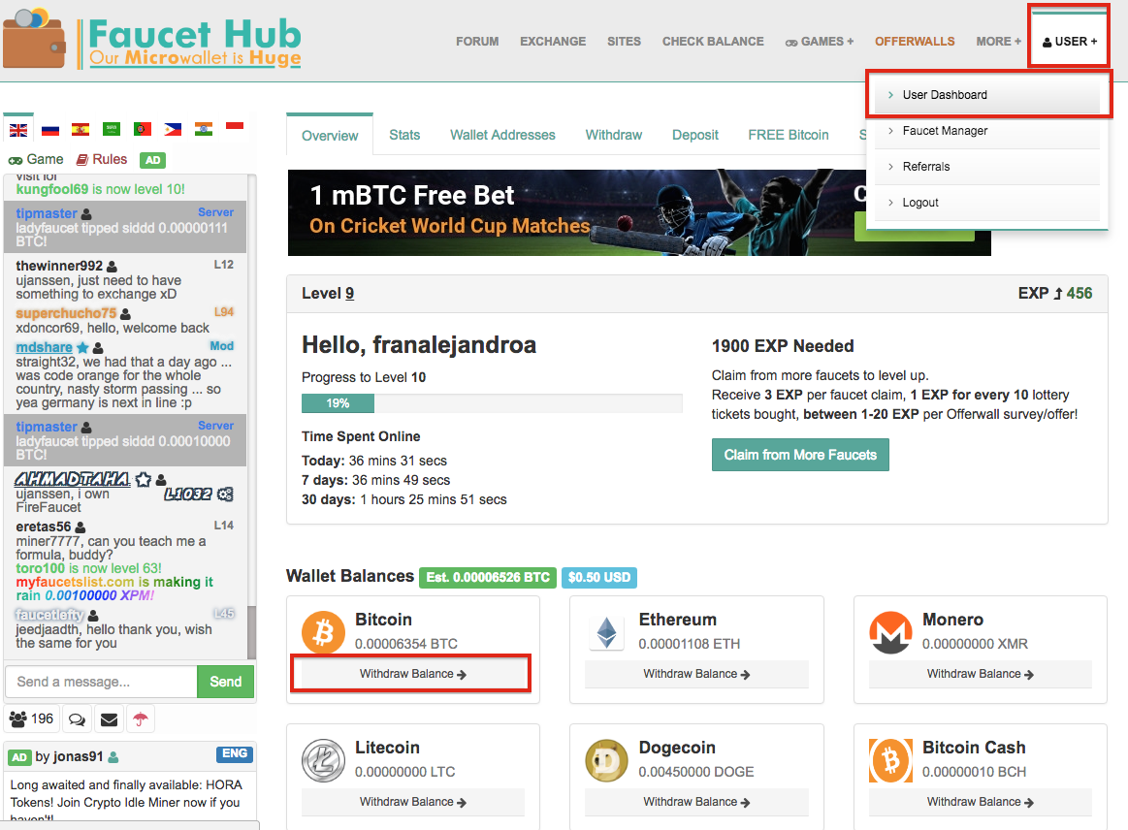Click the Est. 0.00006526 BTC badge
The height and width of the screenshot is (830, 1128).
click(x=488, y=578)
